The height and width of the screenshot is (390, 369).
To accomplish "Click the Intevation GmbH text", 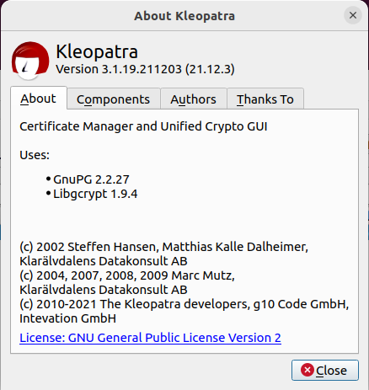I will [67, 318].
